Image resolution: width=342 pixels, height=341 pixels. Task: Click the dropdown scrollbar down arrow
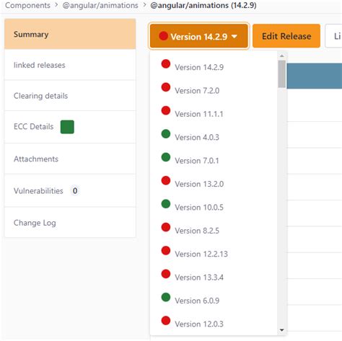click(281, 330)
